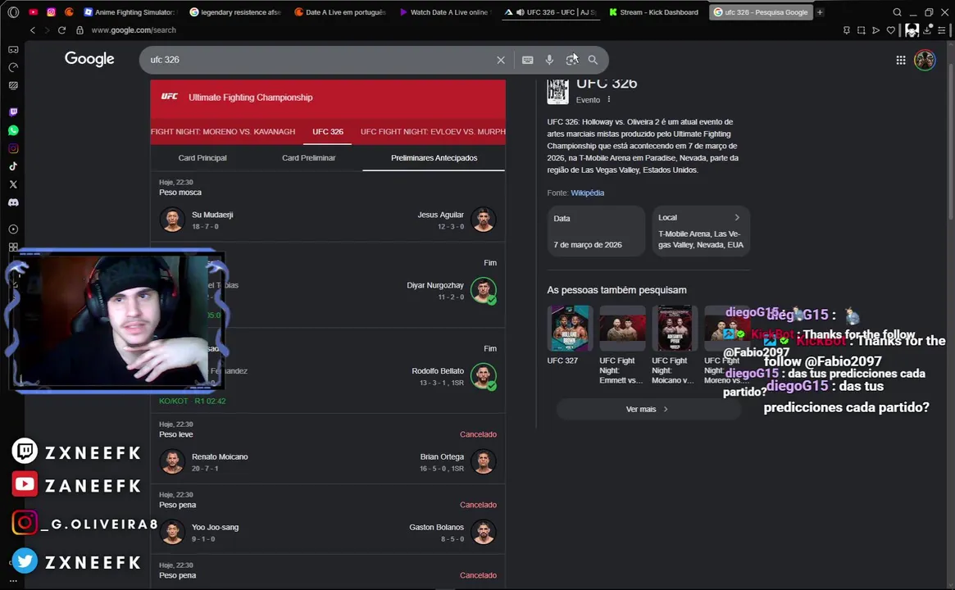Open X (Twitter) panel in sidebar
955x590 pixels.
[x=13, y=184]
